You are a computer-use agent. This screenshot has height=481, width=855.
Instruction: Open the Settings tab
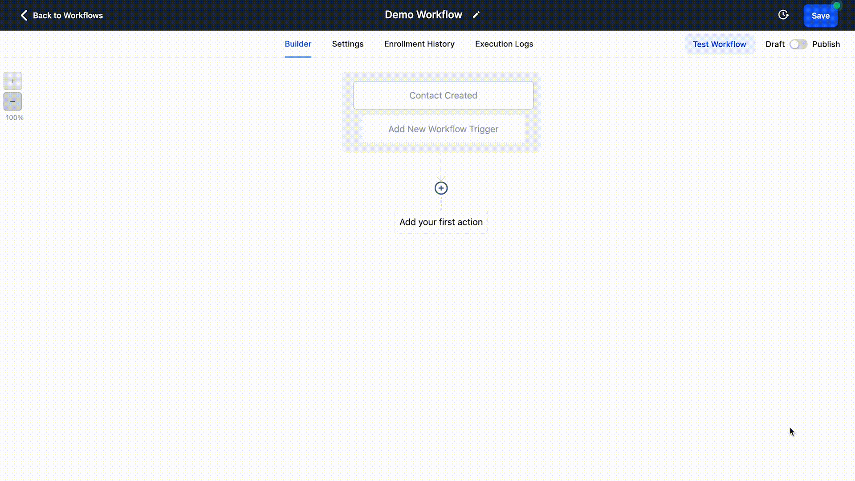pos(348,44)
